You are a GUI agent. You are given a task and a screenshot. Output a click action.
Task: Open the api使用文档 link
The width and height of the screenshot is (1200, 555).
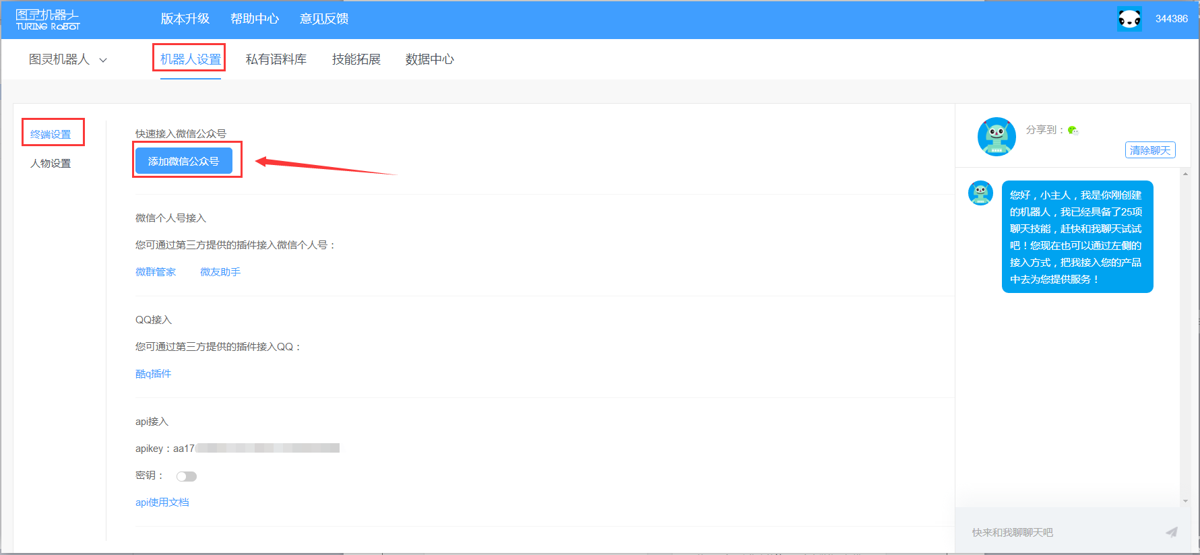162,502
